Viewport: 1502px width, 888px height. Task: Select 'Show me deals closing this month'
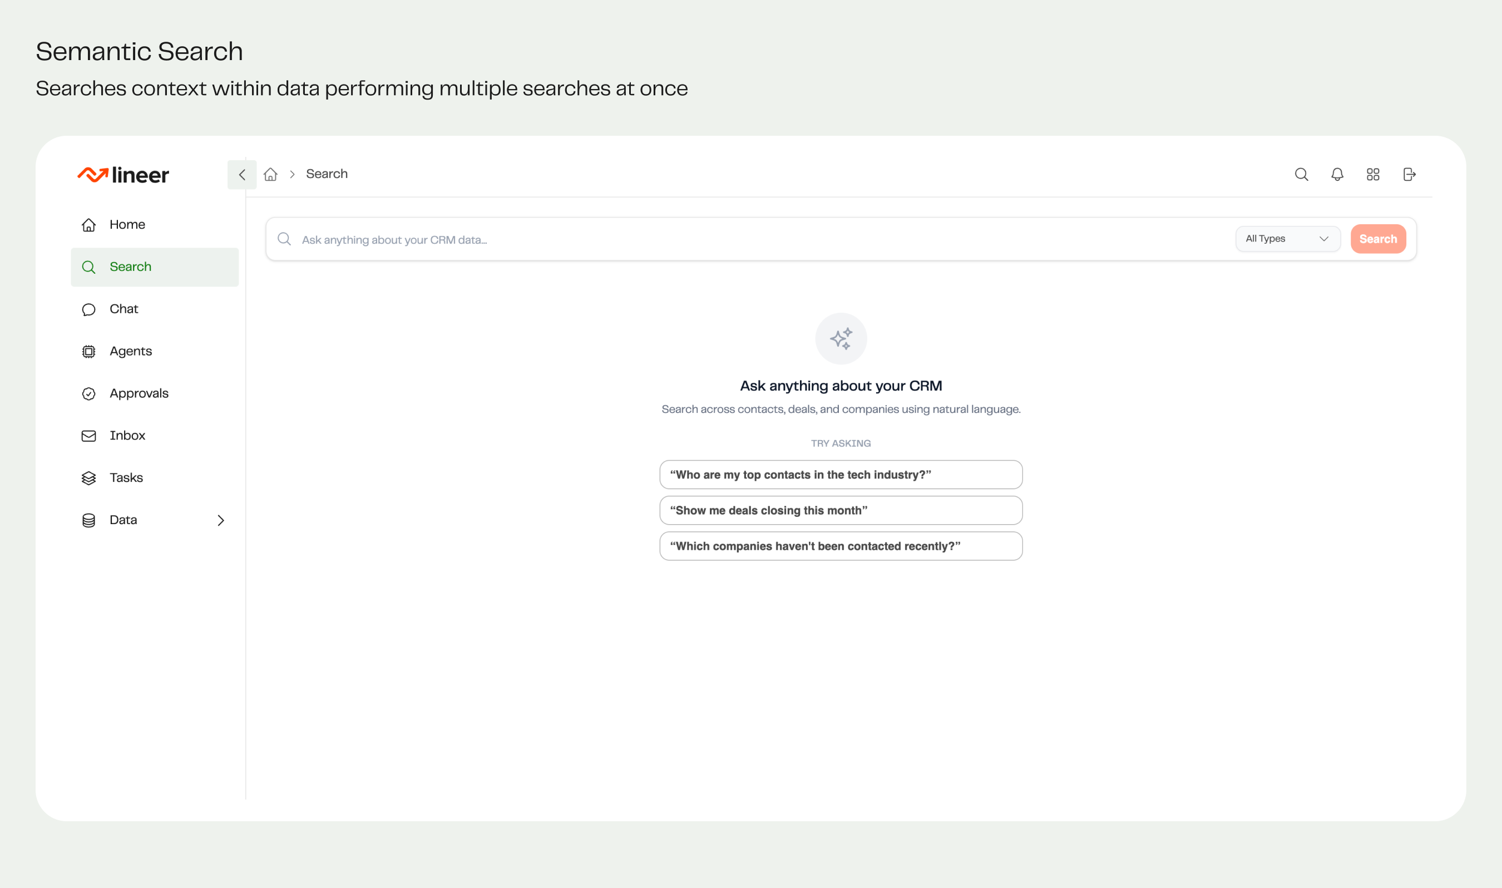(x=841, y=510)
